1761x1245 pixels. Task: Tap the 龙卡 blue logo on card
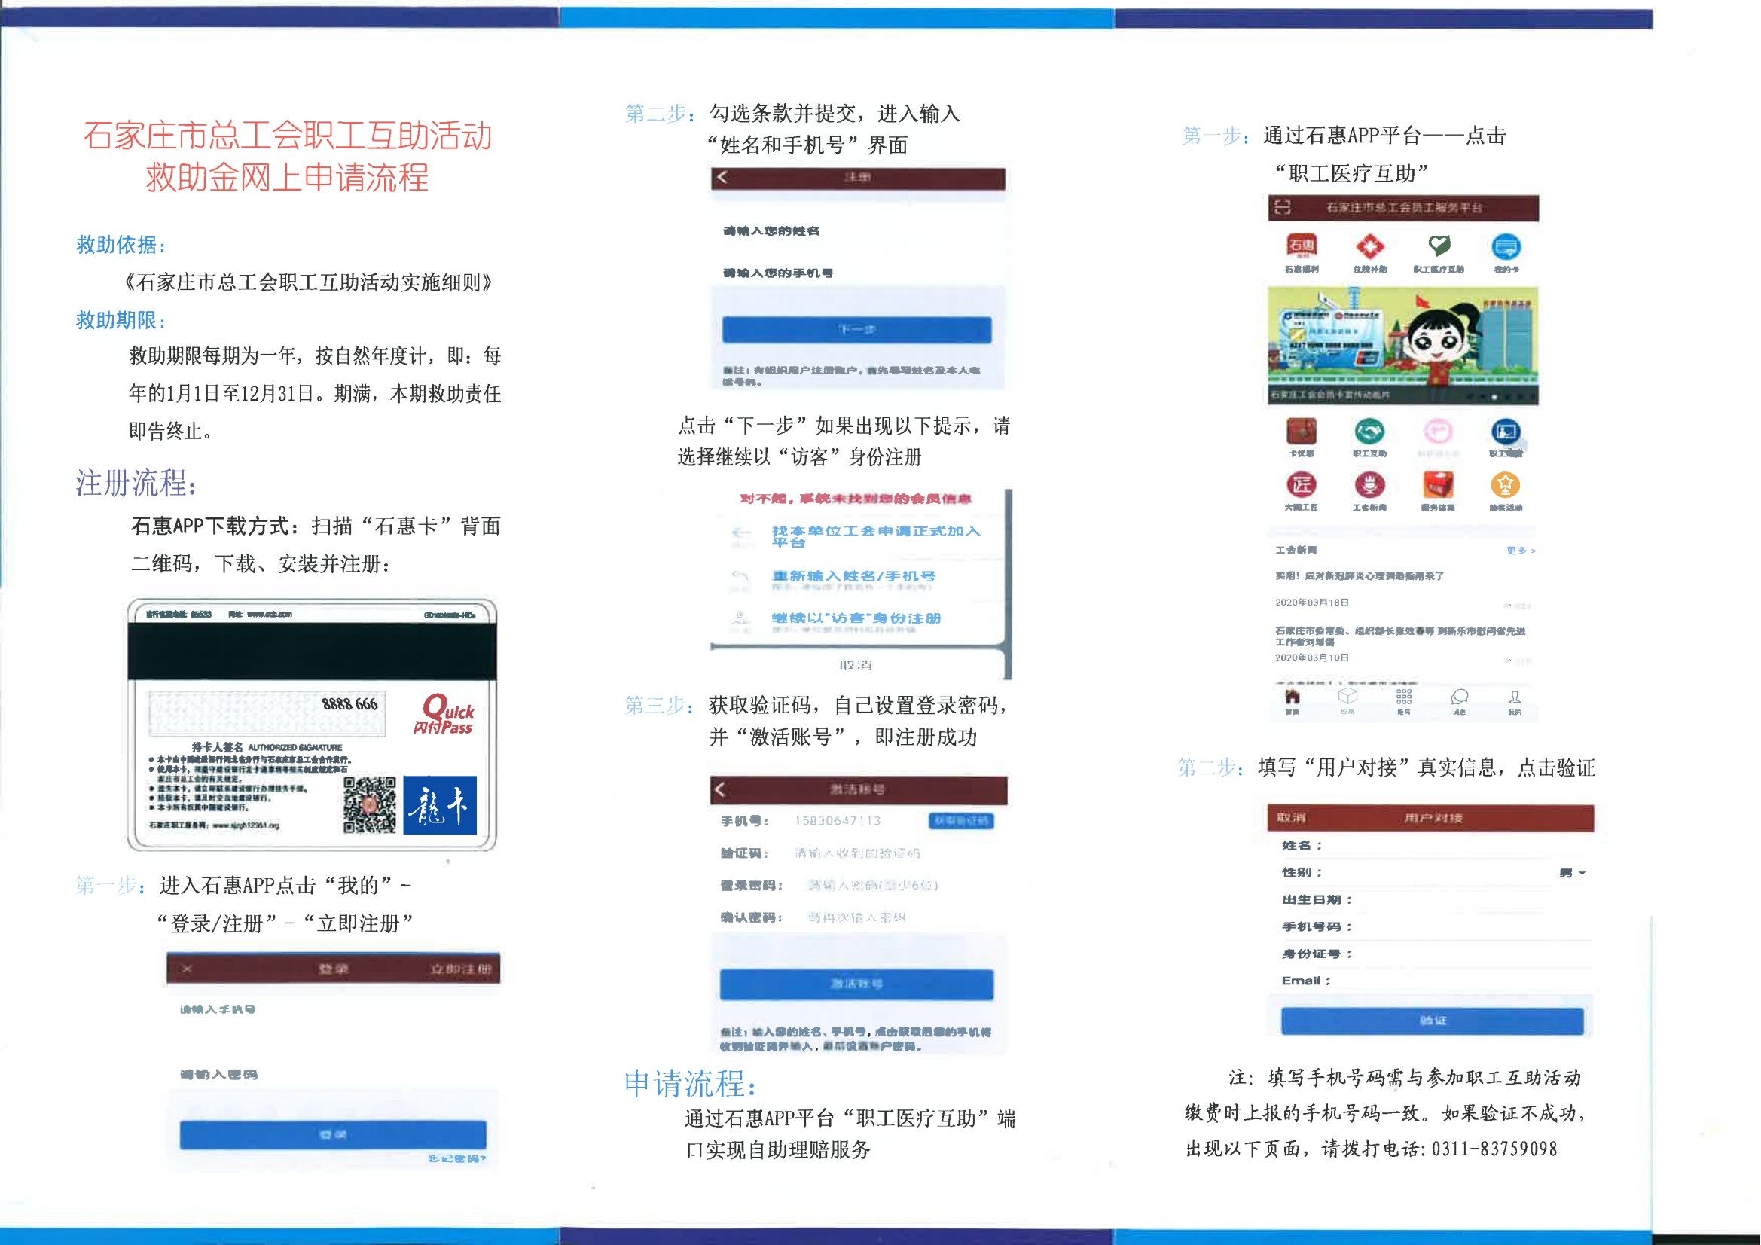point(440,805)
